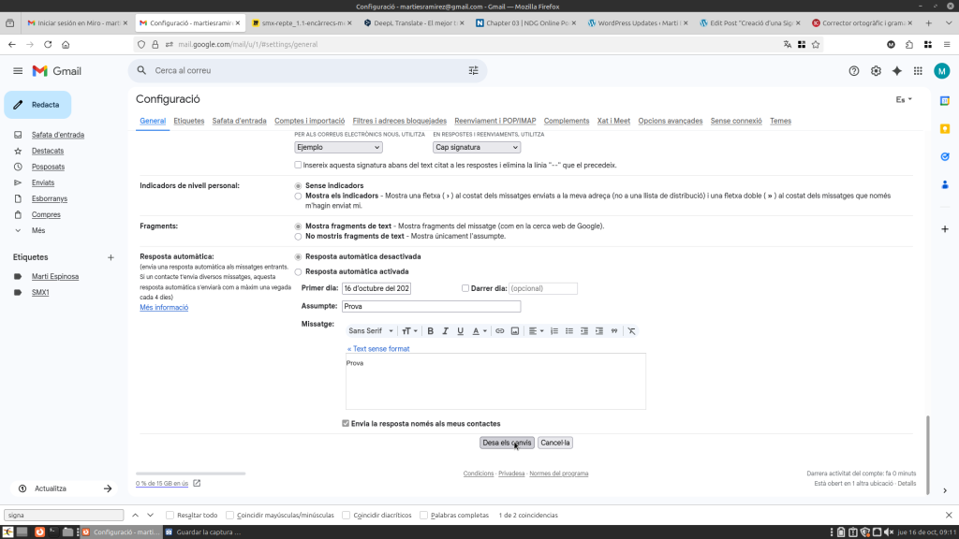Check the 'Darrer dia' checkbox
The image size is (959, 539).
coord(465,288)
